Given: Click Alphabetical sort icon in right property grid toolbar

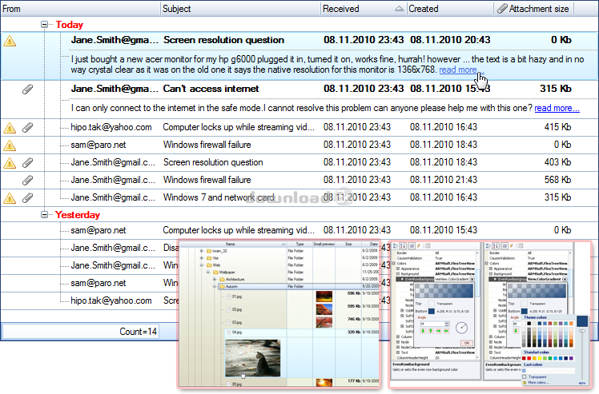Looking at the screenshot, I should click(x=496, y=245).
